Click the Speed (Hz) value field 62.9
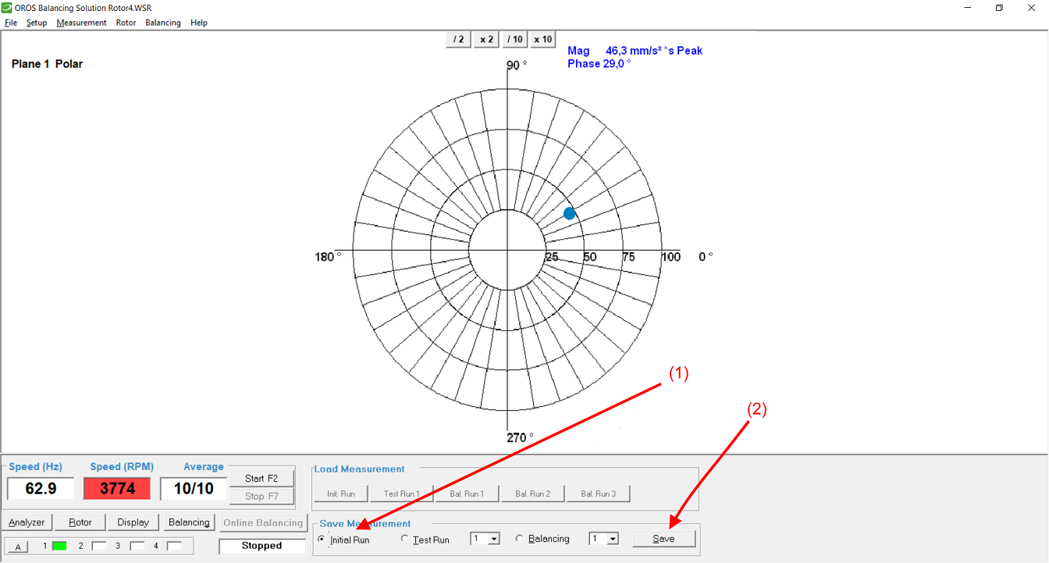The image size is (1049, 563). tap(41, 489)
